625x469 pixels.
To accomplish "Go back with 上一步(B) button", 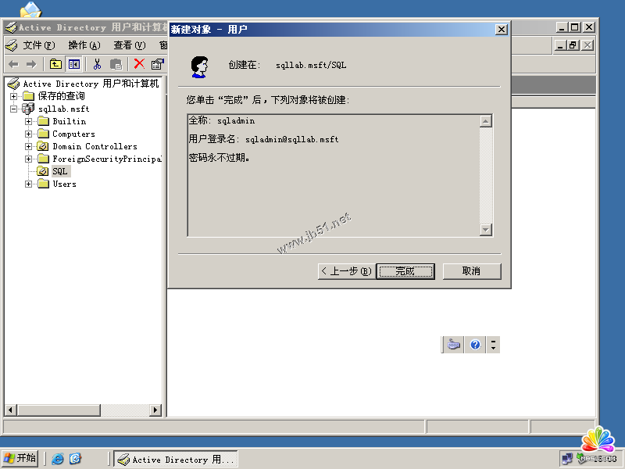I will [x=345, y=271].
